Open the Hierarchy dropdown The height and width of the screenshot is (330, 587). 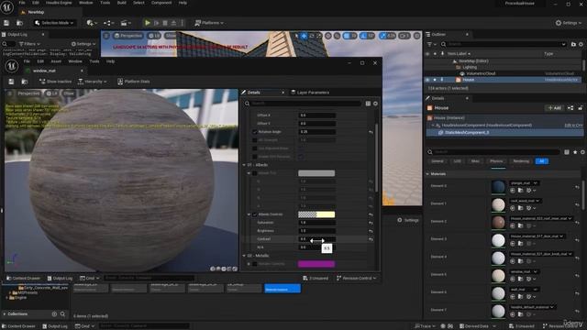(x=92, y=82)
